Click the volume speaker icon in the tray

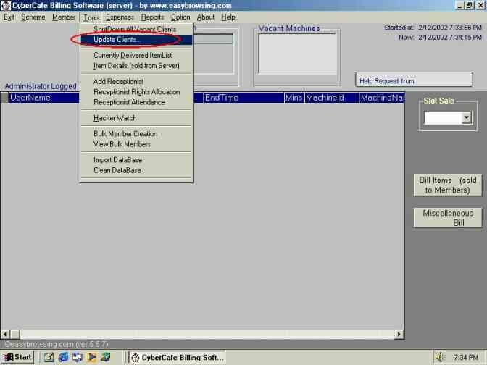click(x=439, y=357)
